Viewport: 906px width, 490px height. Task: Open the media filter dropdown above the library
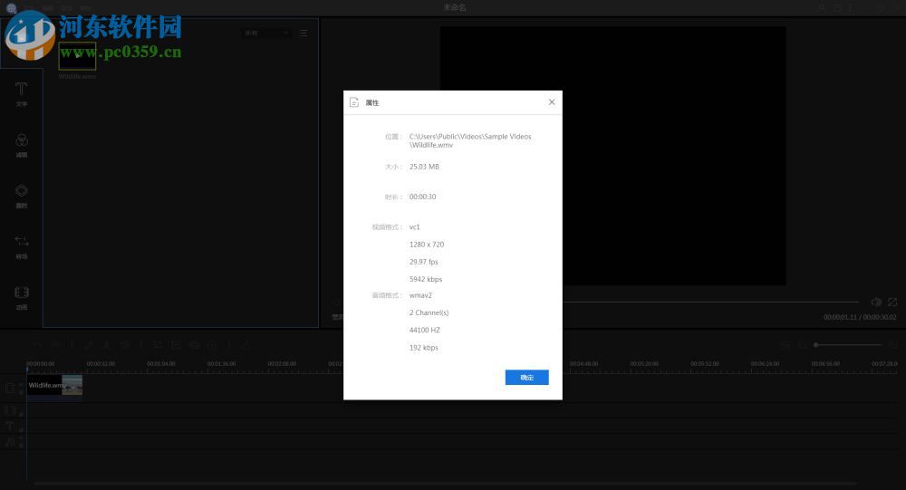pyautogui.click(x=265, y=33)
